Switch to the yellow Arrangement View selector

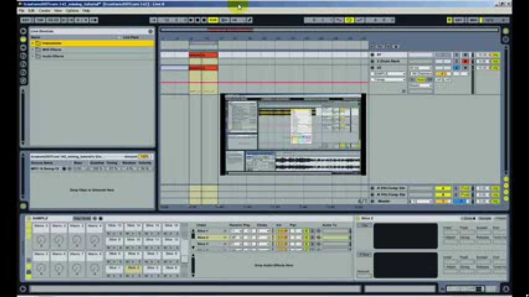click(505, 31)
